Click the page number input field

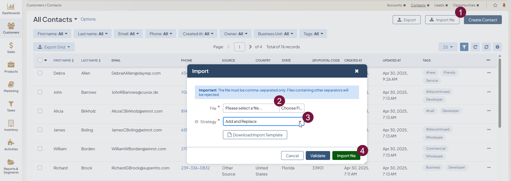coord(240,47)
